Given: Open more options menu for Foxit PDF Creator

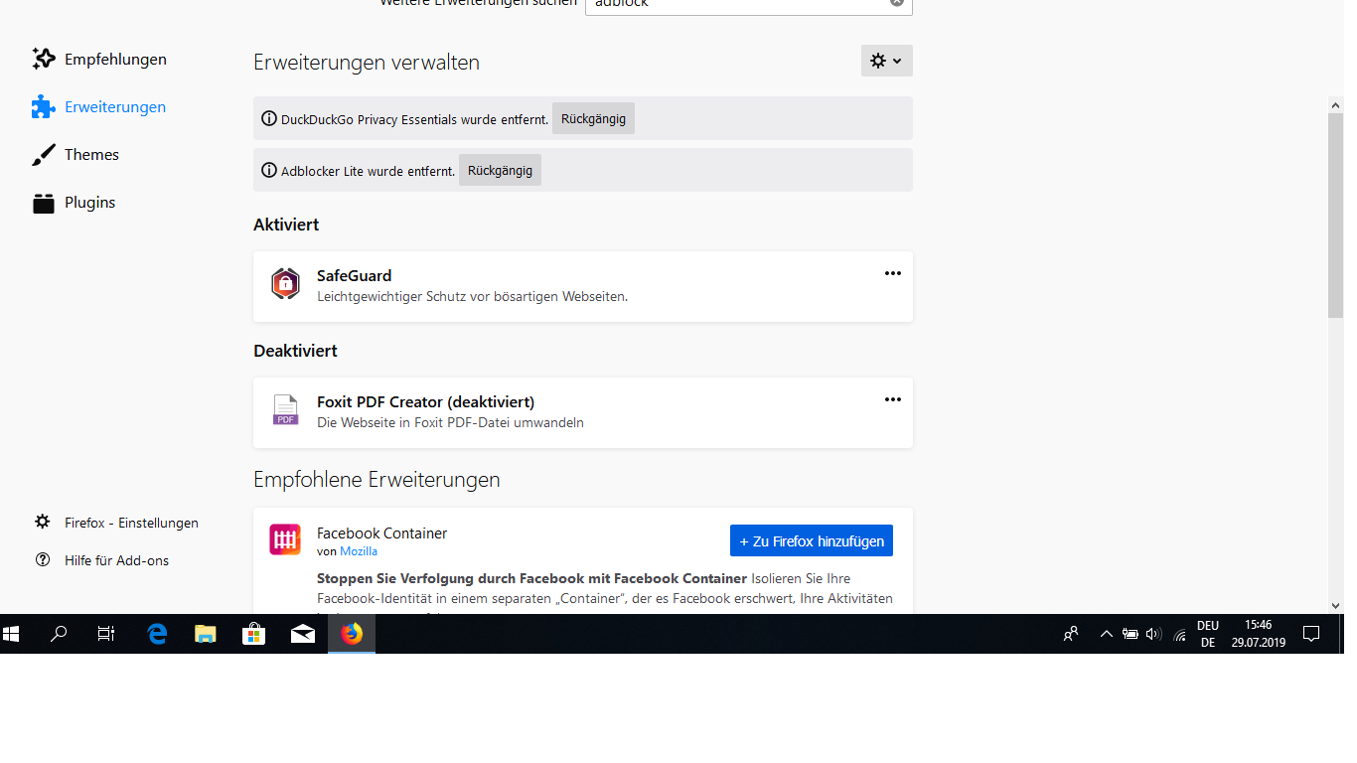Looking at the screenshot, I should [x=893, y=399].
